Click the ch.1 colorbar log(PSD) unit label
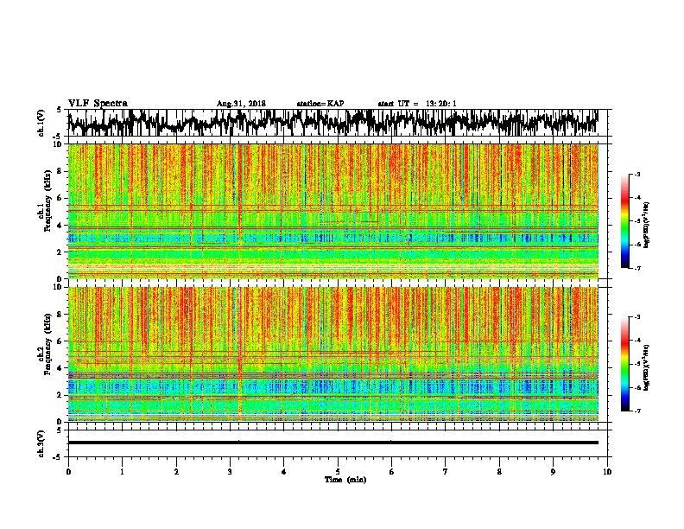This screenshot has width=684, height=529. click(x=647, y=226)
